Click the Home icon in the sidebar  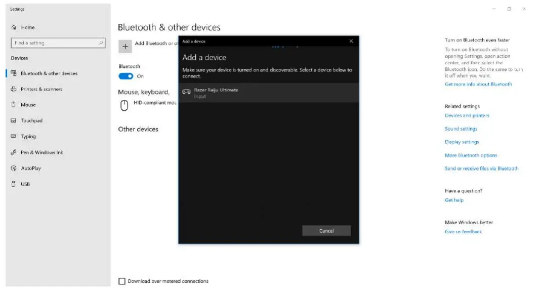click(x=14, y=27)
